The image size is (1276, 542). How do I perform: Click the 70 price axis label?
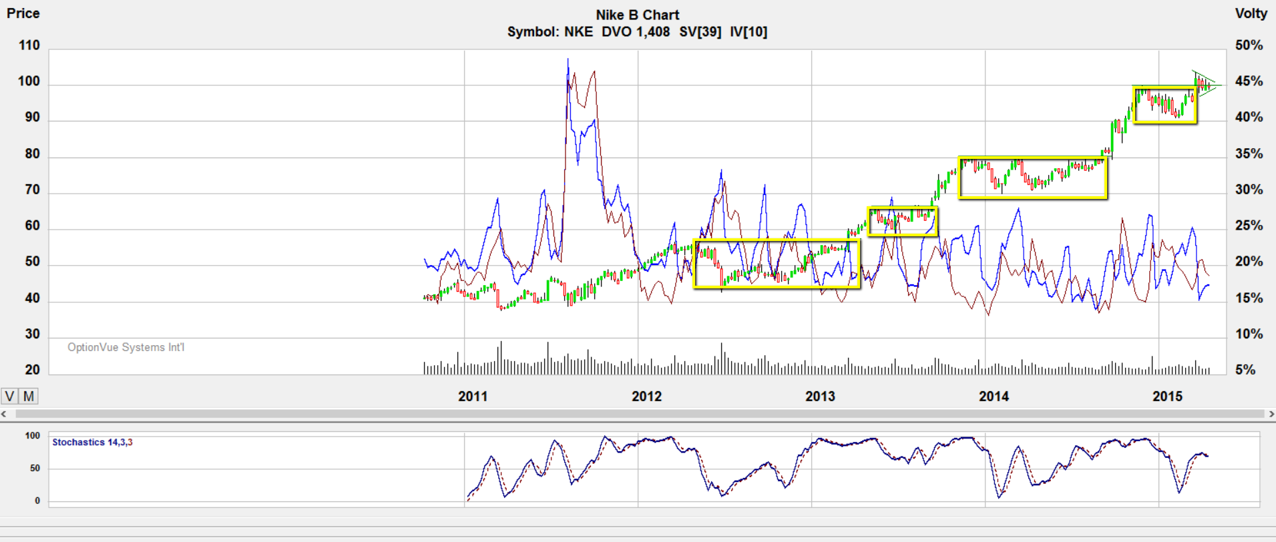pos(32,190)
